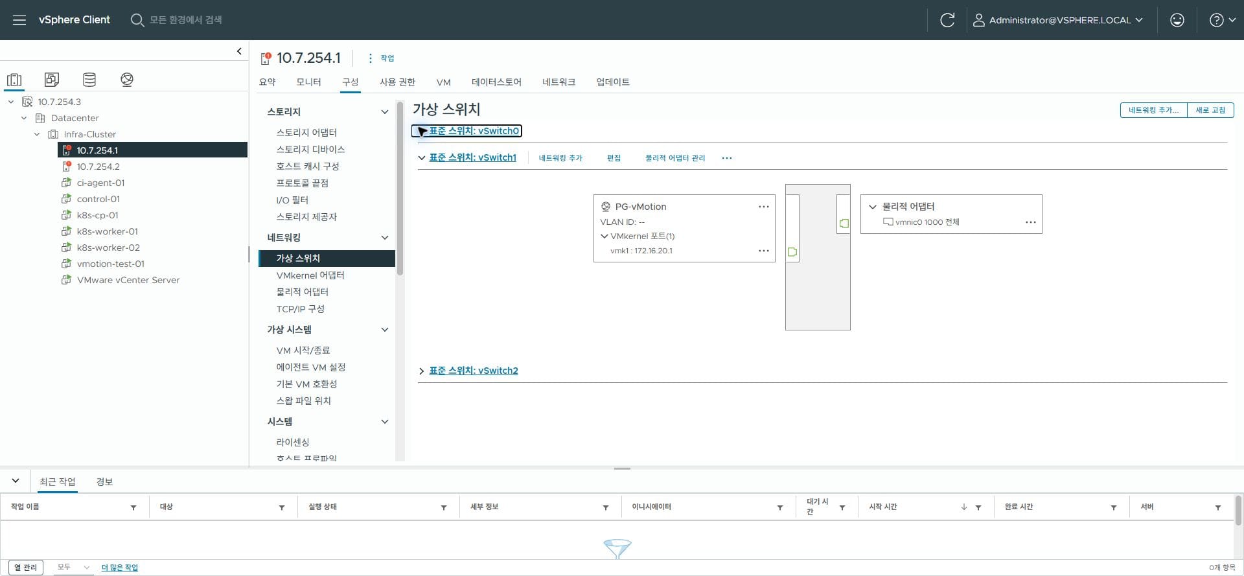Collapse the VMkernel 포트(1) list

point(605,236)
